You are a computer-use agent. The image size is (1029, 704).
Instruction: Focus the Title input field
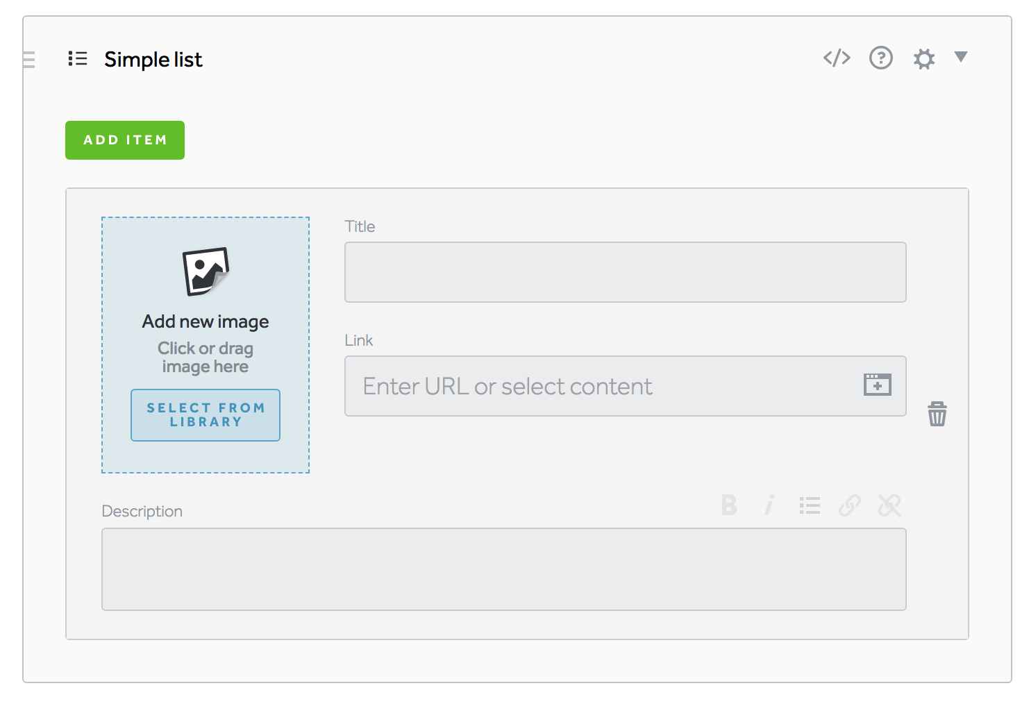[625, 272]
